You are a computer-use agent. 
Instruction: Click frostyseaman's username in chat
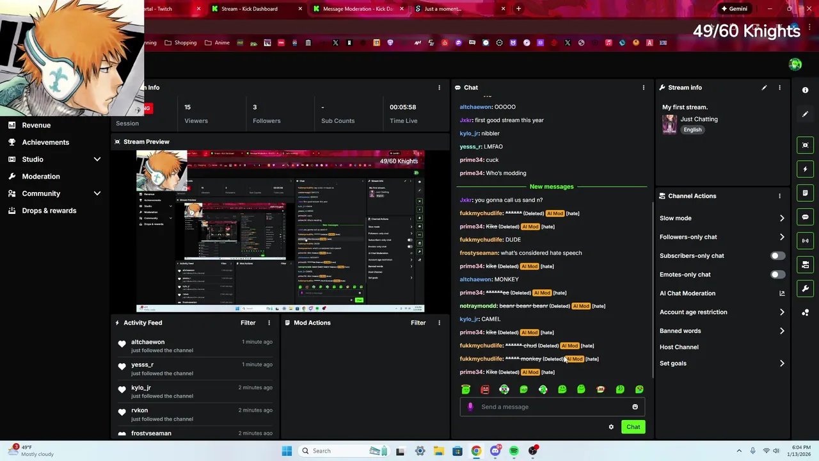[x=479, y=253]
